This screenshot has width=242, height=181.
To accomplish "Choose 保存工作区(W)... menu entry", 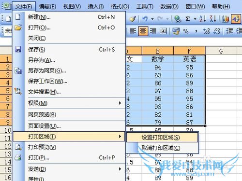I will (69, 81).
